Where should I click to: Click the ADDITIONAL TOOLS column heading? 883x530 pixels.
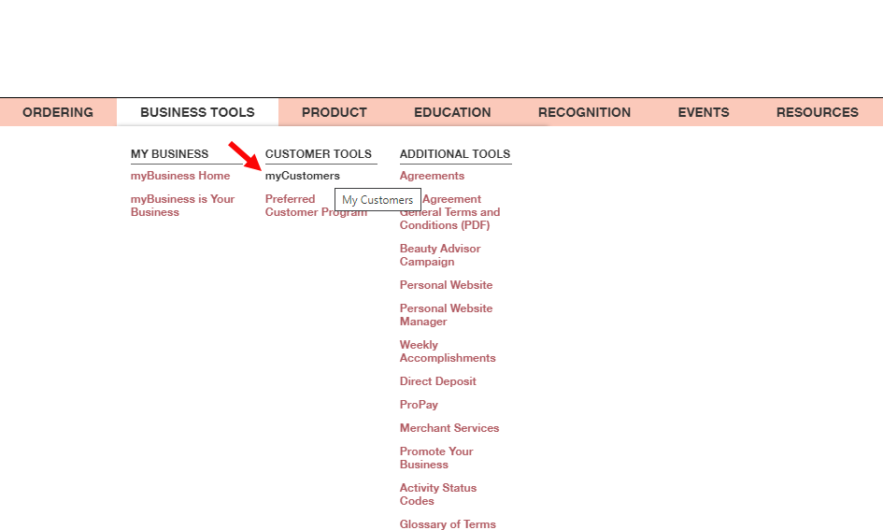tap(455, 153)
